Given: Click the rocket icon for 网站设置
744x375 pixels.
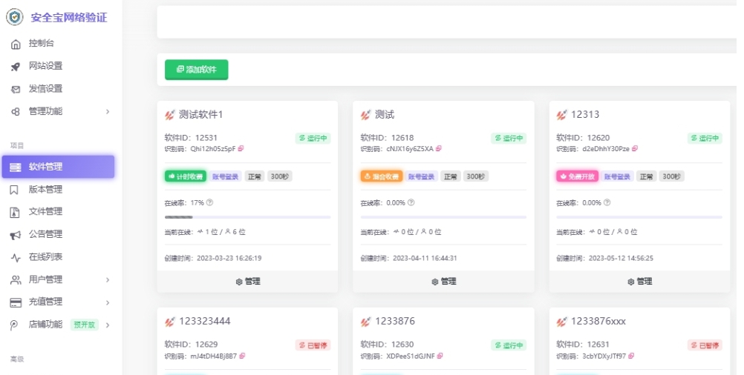Looking at the screenshot, I should pyautogui.click(x=16, y=67).
